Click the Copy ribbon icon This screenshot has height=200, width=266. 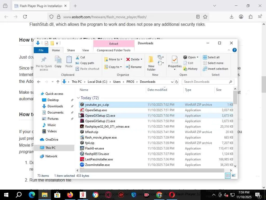click(58, 60)
